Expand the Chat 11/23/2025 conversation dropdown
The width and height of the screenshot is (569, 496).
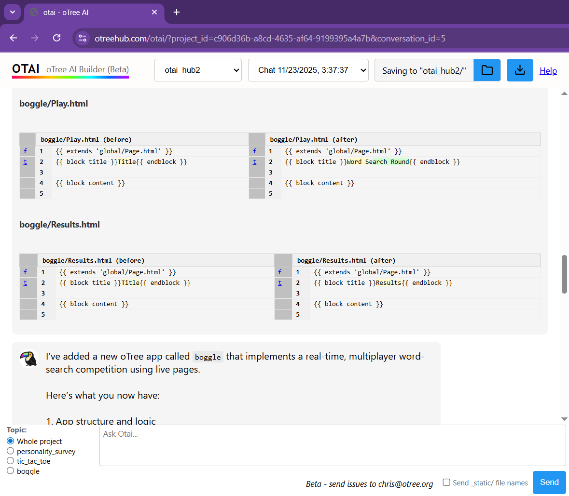tap(308, 70)
